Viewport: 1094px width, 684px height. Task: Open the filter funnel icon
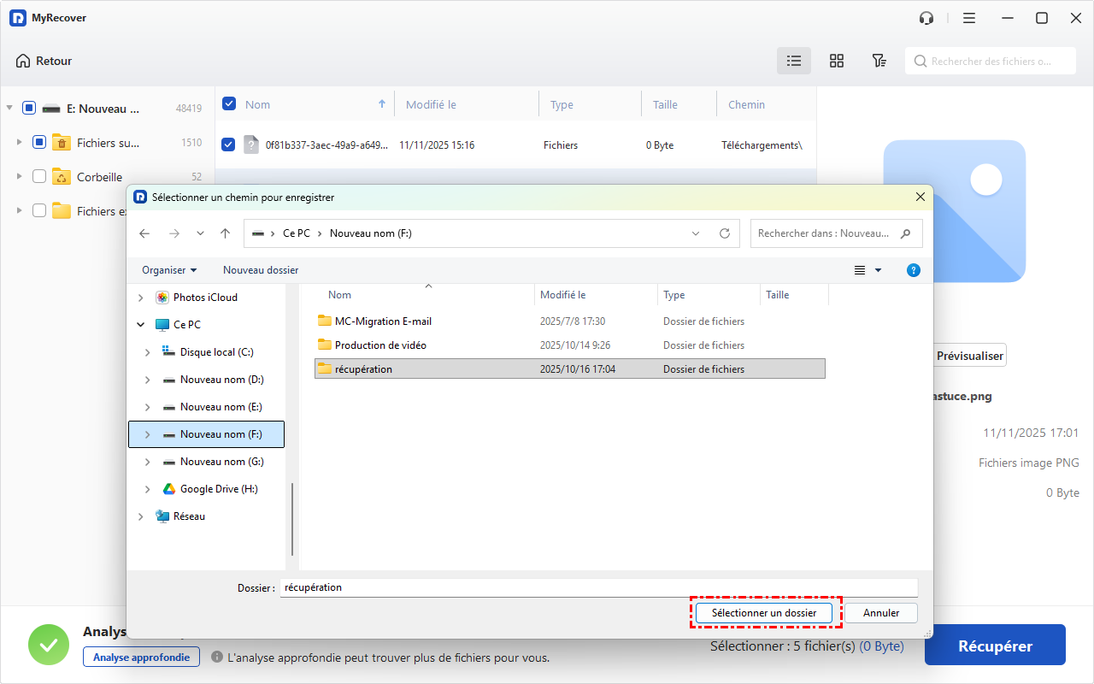pos(879,61)
